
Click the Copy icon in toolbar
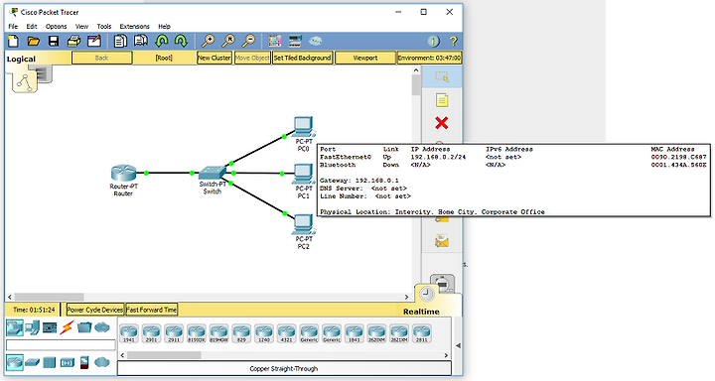(x=120, y=42)
